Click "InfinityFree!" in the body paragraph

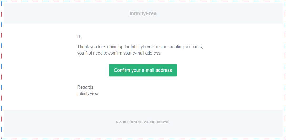[141, 47]
